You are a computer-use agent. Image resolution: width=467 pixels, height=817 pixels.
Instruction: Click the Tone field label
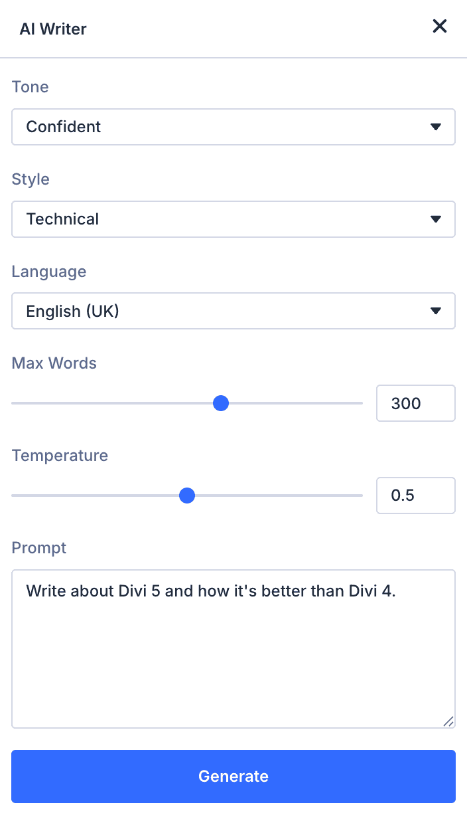(31, 87)
